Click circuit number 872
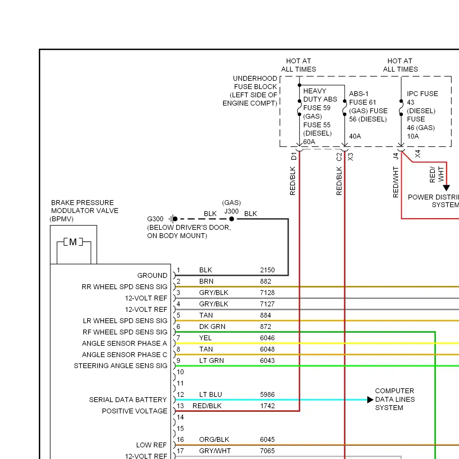459x459 pixels. point(266,327)
